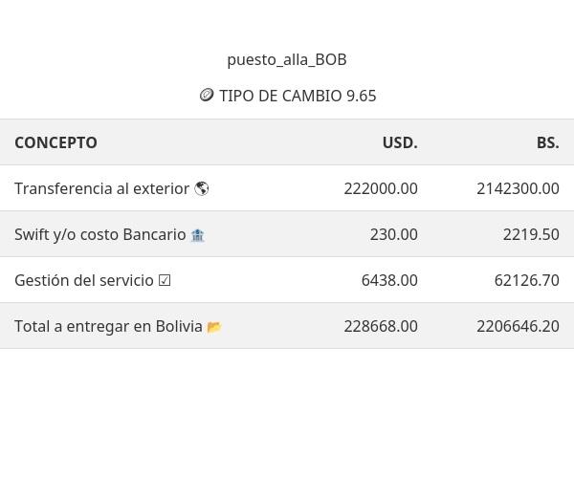The width and height of the screenshot is (574, 478).
Task: Select the Gestión del servicio label
Action: pos(84,280)
